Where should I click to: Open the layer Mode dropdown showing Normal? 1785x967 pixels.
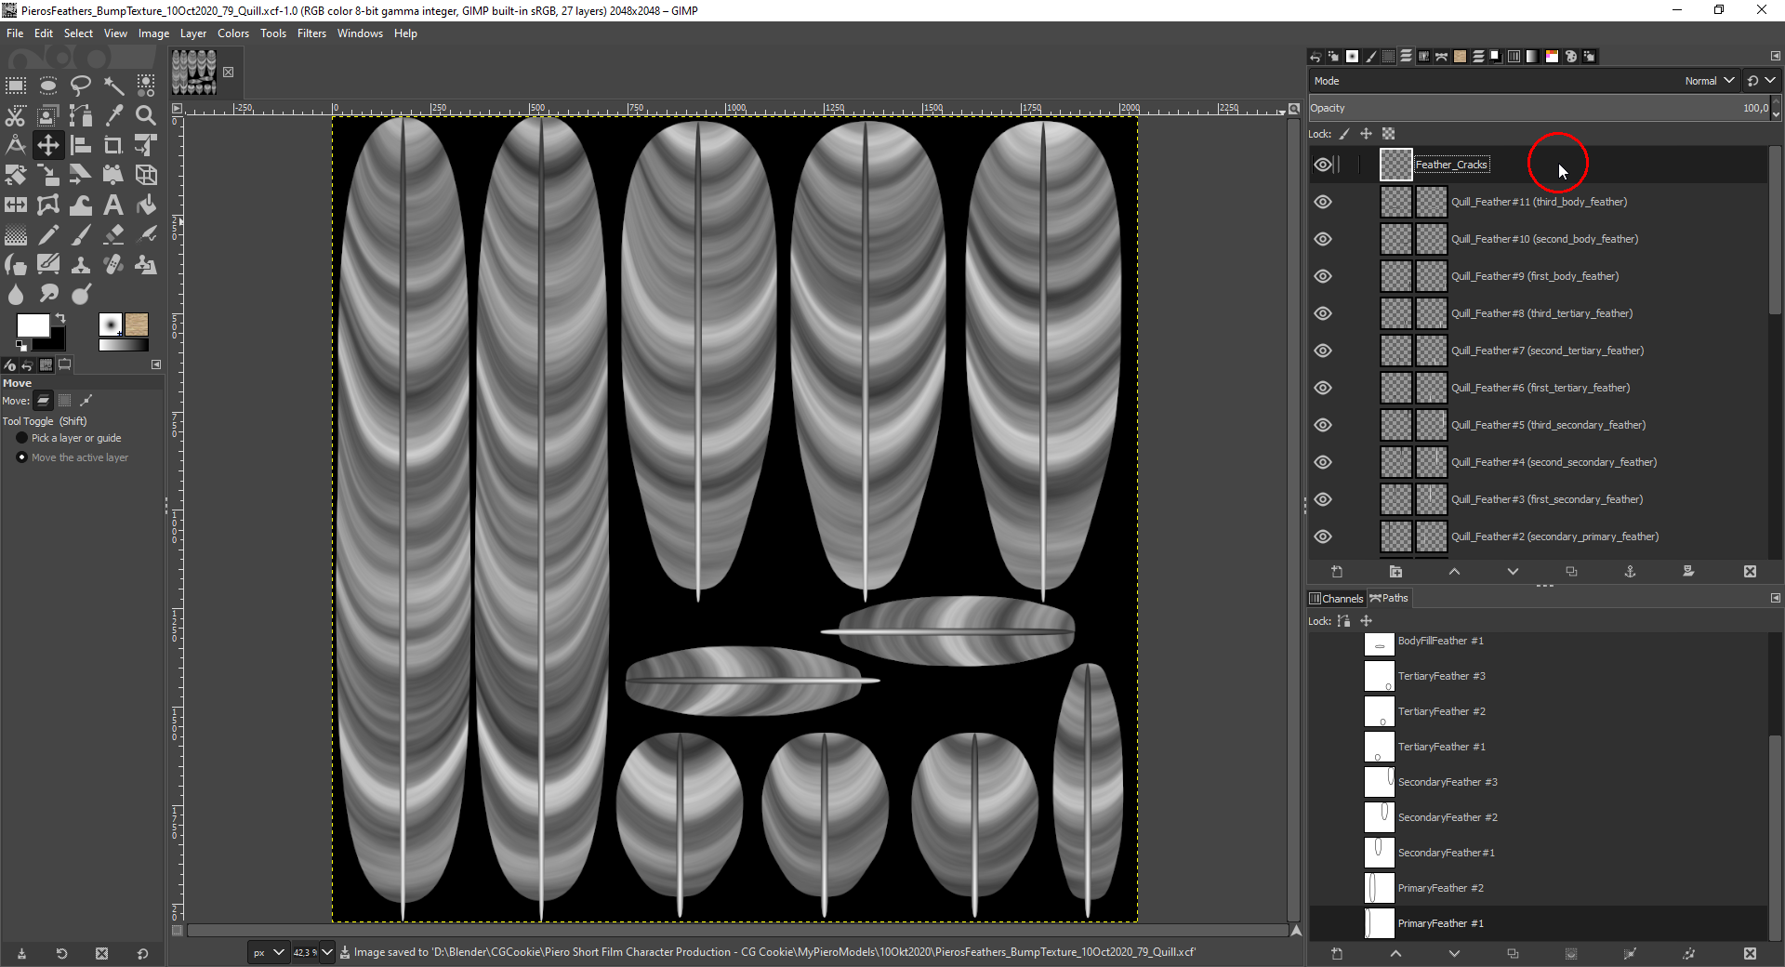click(x=1709, y=81)
